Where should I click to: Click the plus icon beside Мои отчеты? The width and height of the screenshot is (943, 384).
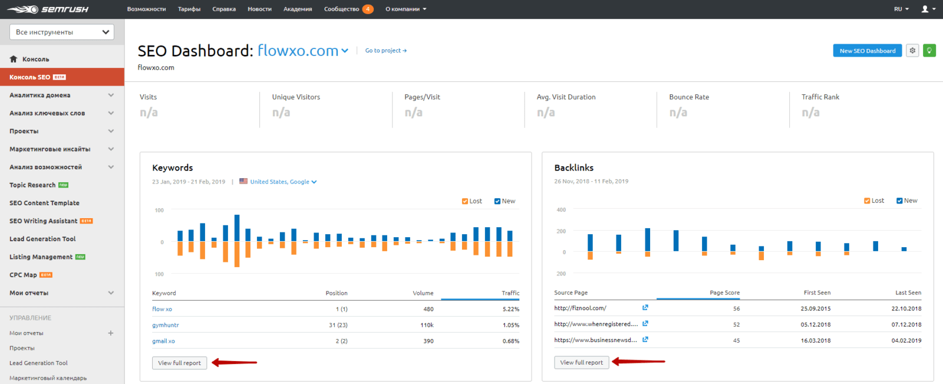(111, 333)
